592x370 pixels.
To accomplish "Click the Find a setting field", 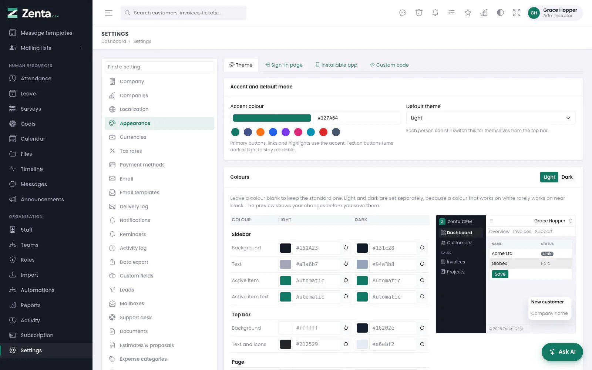I will pyautogui.click(x=159, y=67).
